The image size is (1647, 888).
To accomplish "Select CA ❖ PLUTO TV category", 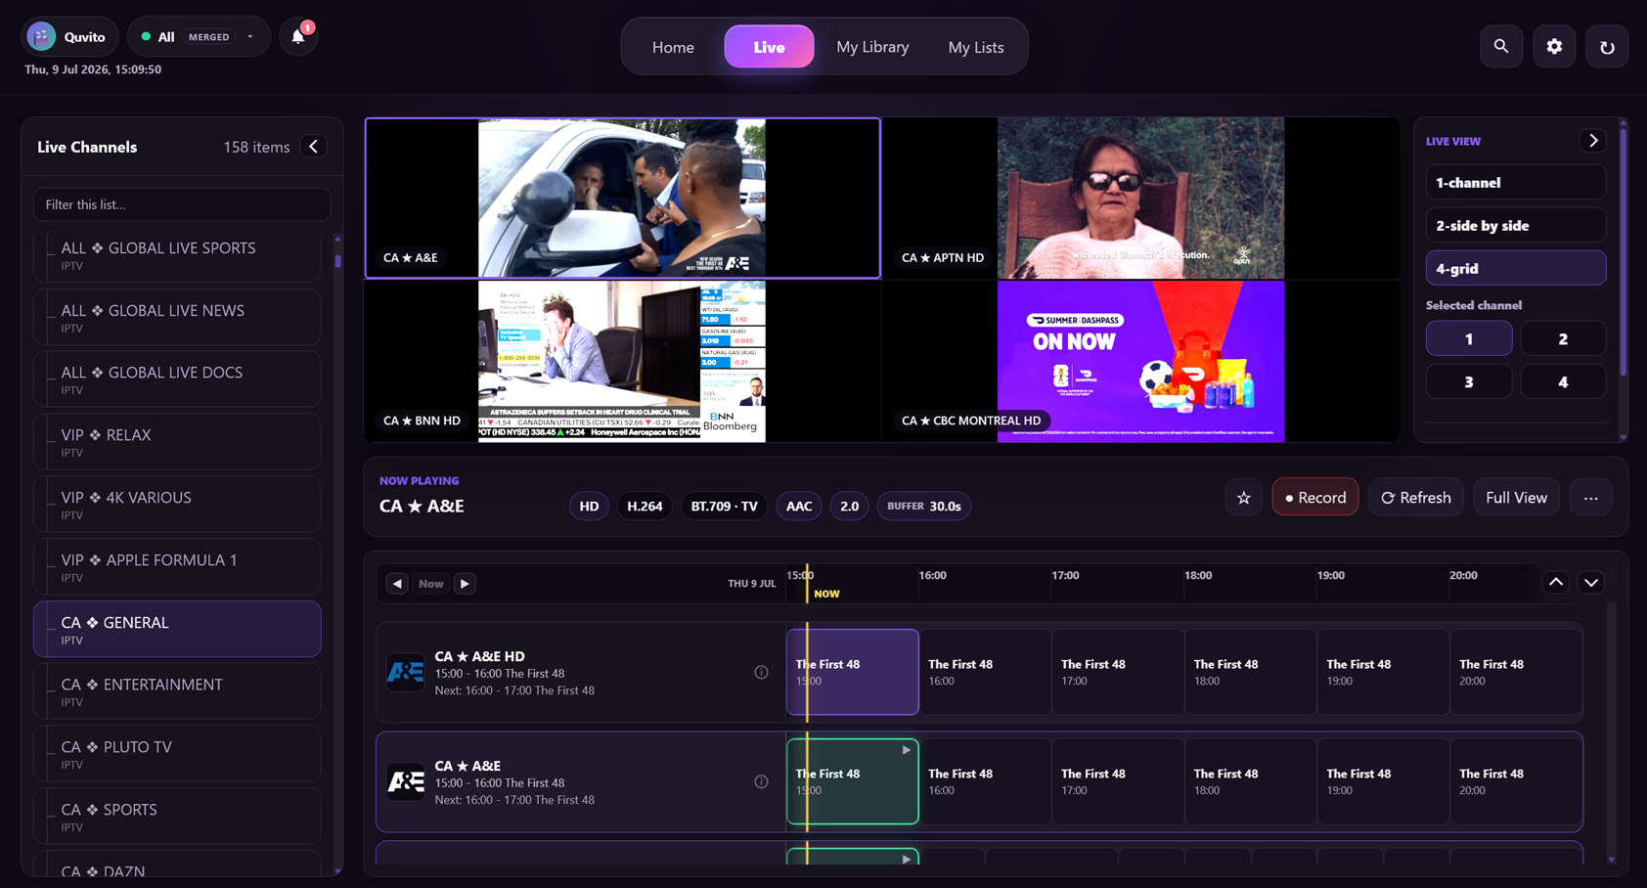I will coord(177,754).
